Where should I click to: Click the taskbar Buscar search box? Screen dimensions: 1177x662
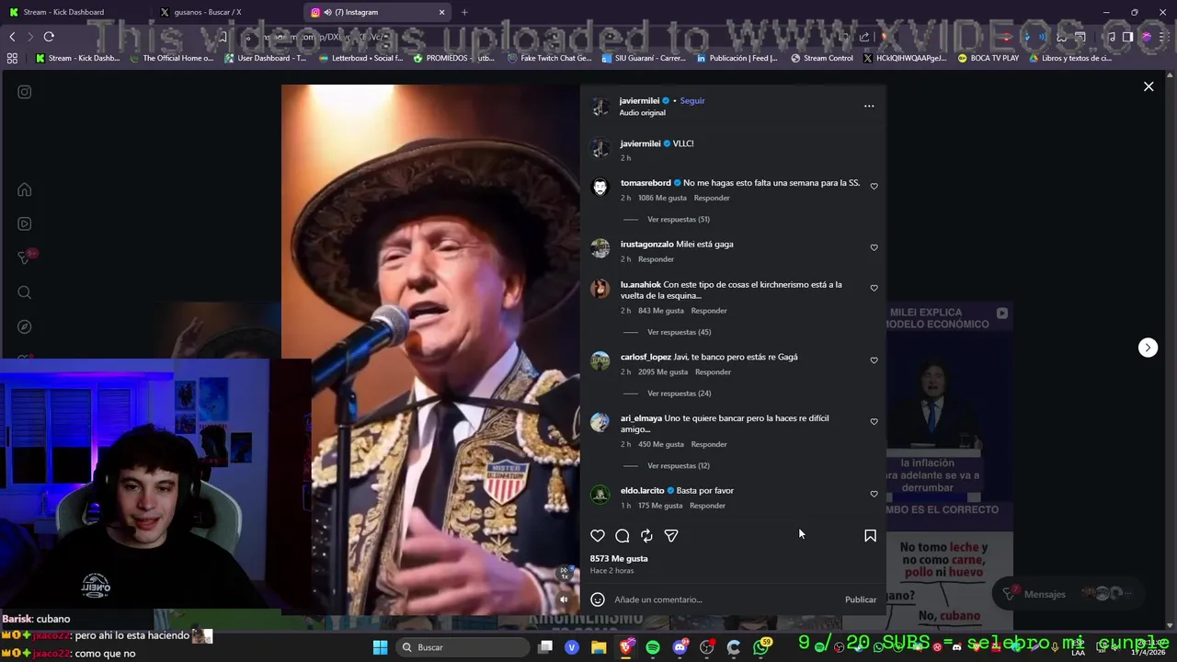coord(464,647)
